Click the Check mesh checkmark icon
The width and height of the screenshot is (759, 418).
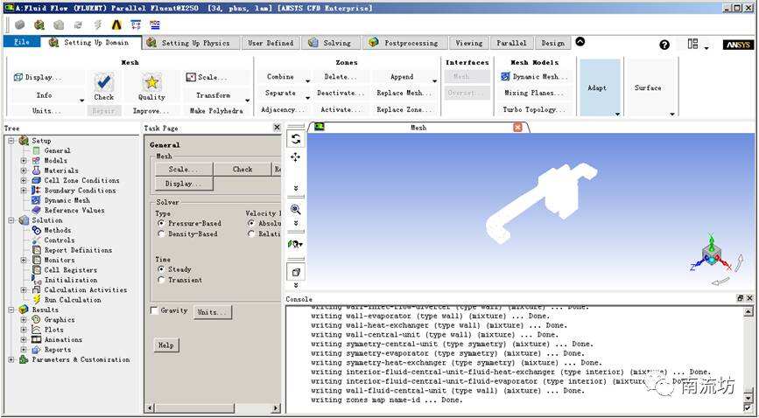coord(103,81)
